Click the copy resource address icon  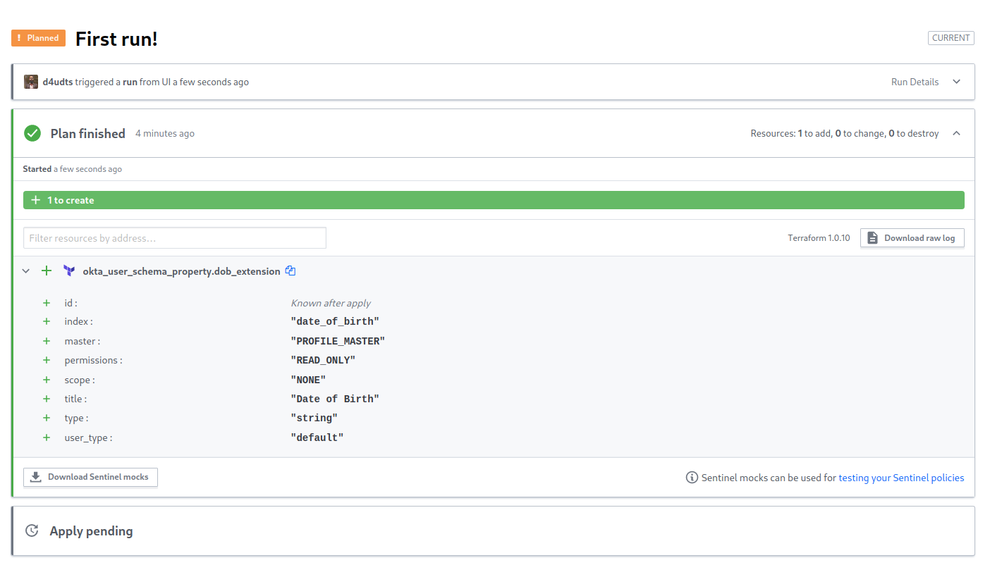click(290, 271)
